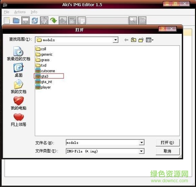Open the Actions menu
This screenshot has height=187, width=196.
click(20, 12)
